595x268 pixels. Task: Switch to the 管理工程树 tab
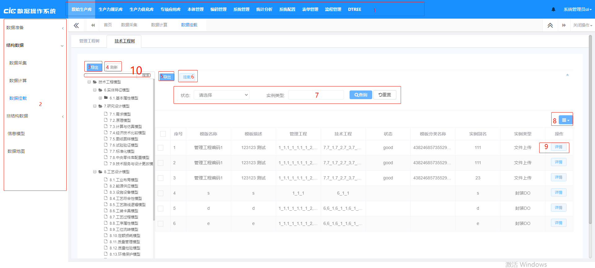click(x=89, y=41)
